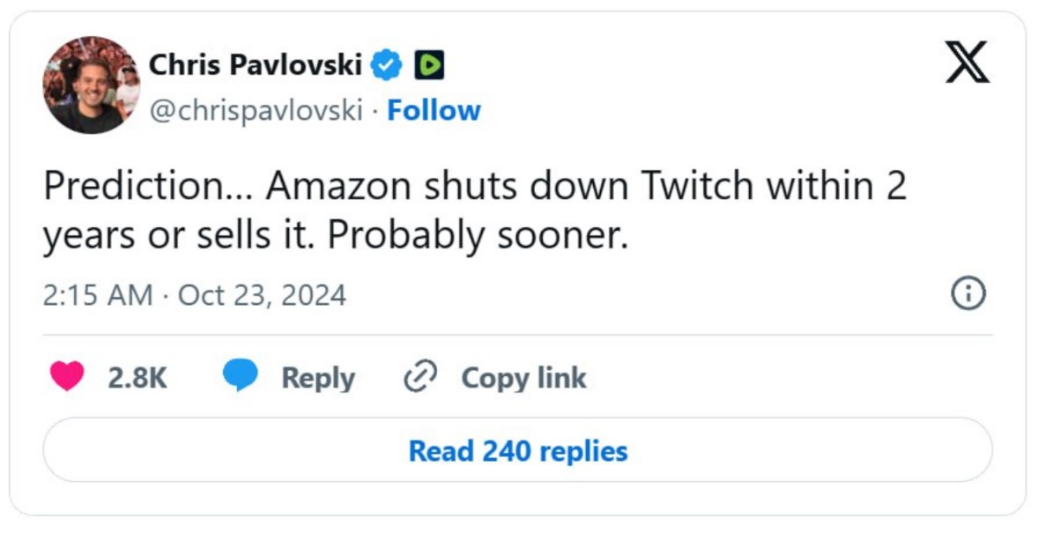The image size is (1038, 533).
Task: Click the Copy link text label
Action: (523, 378)
